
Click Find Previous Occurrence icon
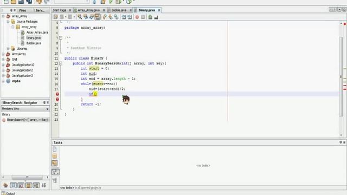[86, 17]
